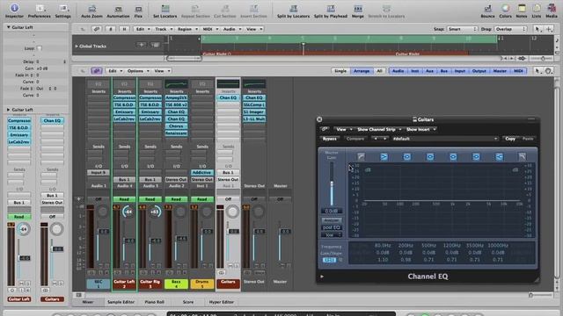563x316 pixels.
Task: Open the arrange Region menu
Action: coord(187,29)
